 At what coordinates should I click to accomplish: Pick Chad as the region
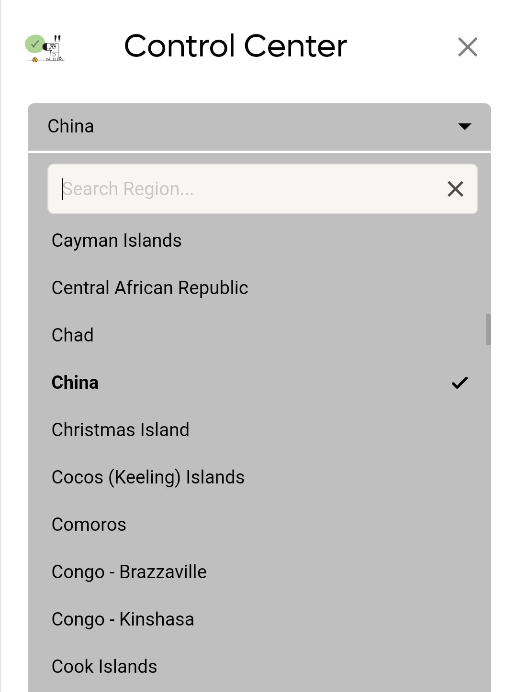coord(72,335)
